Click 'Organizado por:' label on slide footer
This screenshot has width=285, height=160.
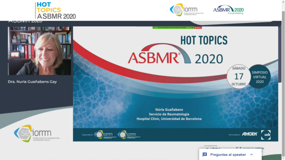87,135
